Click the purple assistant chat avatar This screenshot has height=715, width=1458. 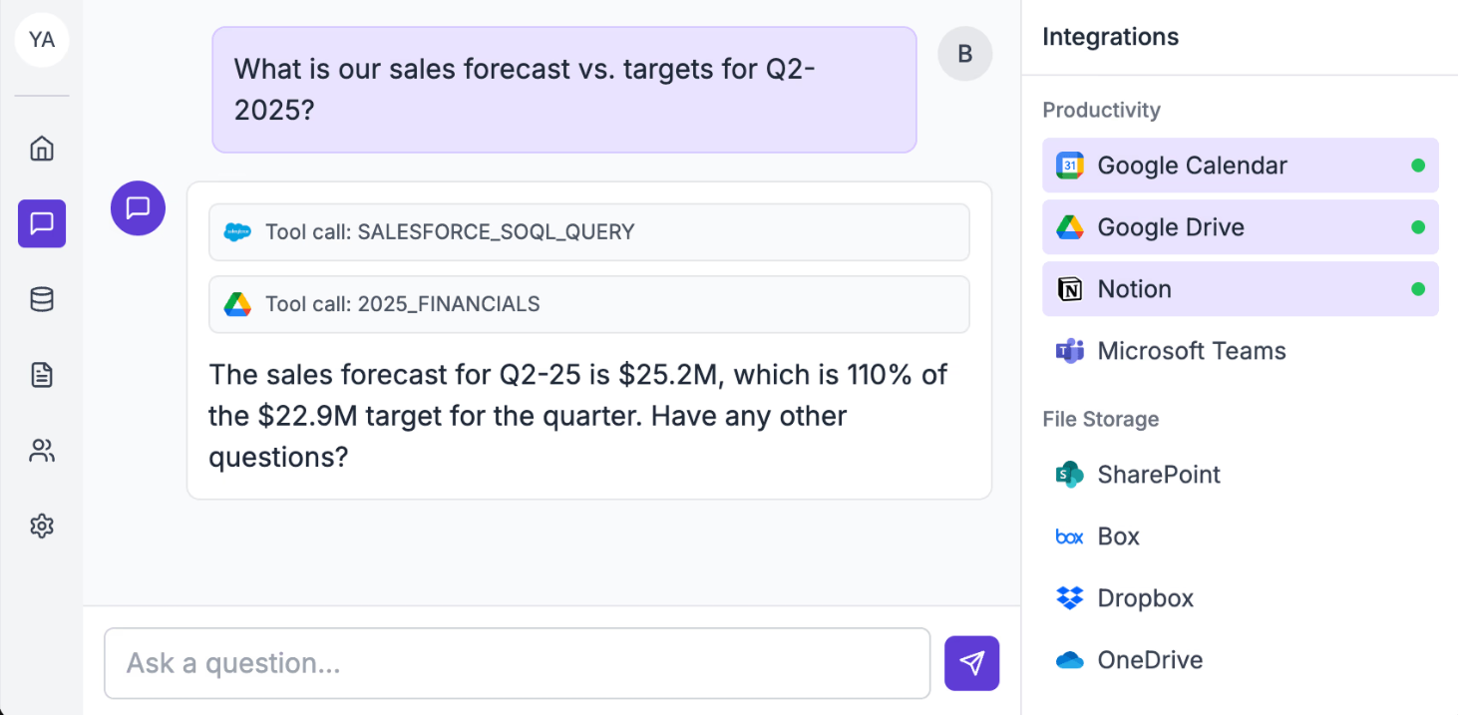[x=138, y=208]
